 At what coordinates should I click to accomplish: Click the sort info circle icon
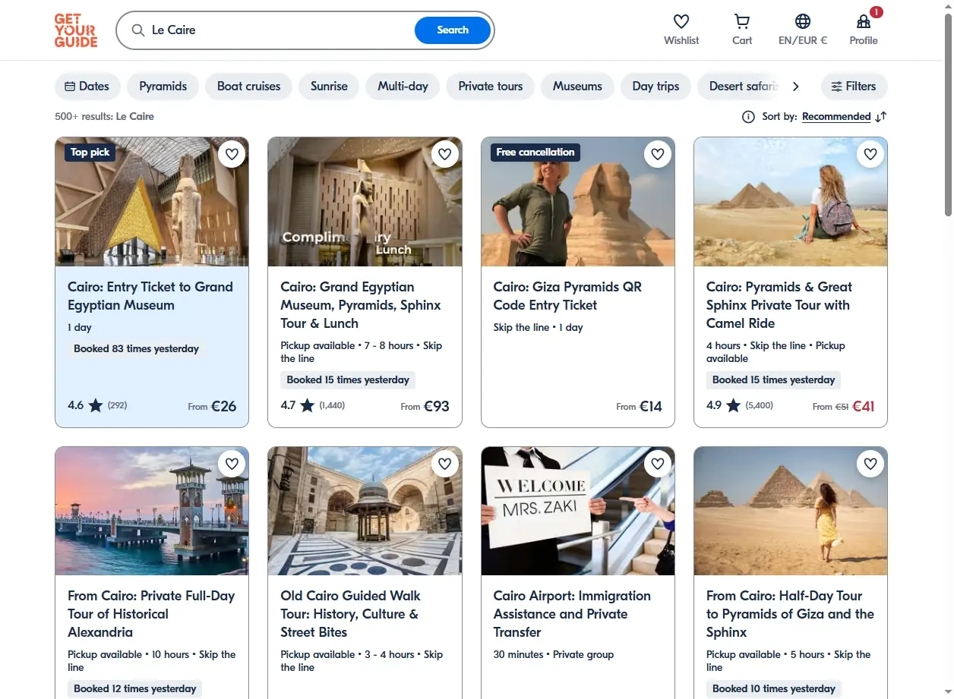point(748,117)
